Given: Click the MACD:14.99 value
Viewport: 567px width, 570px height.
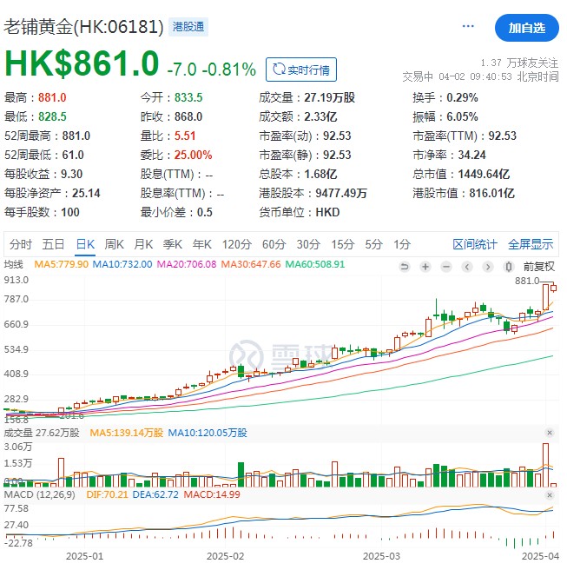Looking at the screenshot, I should tap(212, 494).
